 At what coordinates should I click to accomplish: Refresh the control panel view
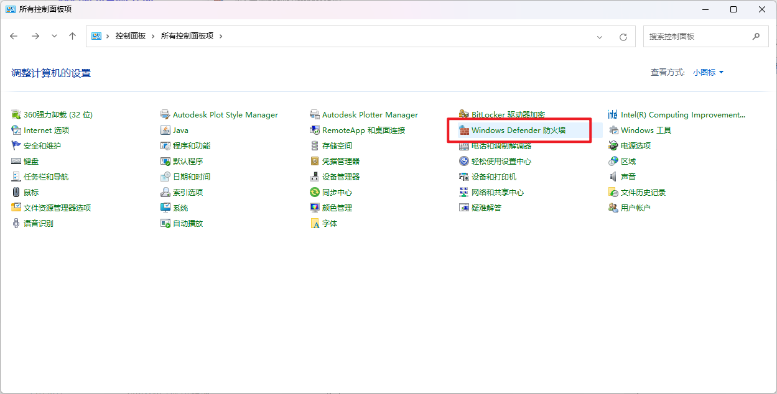(623, 37)
